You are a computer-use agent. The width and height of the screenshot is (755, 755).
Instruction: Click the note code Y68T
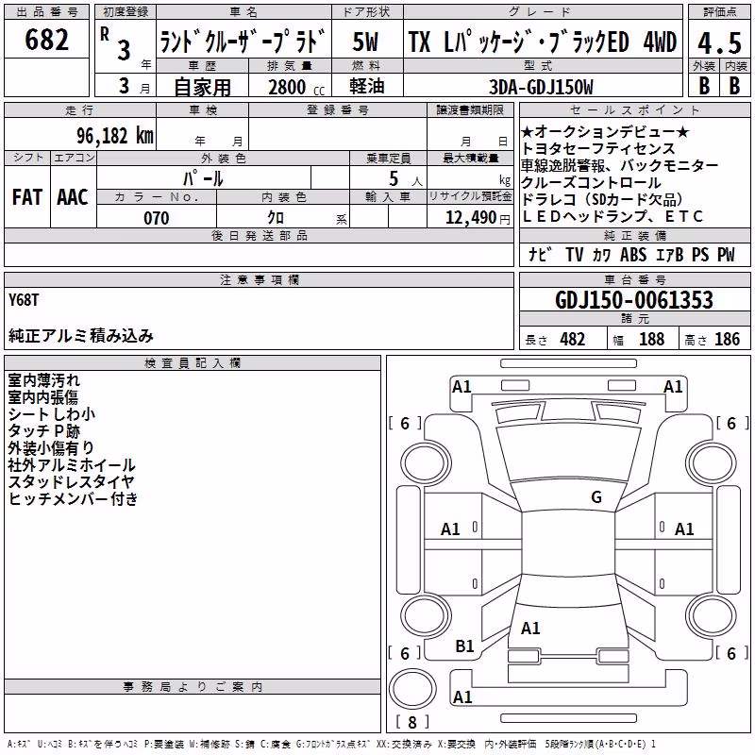click(x=23, y=300)
